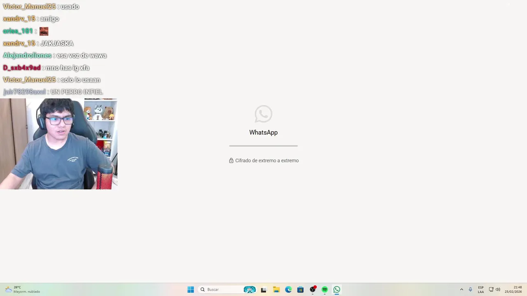Click the search highlight image in Buscar box
Image resolution: width=527 pixels, height=296 pixels.
tap(250, 289)
